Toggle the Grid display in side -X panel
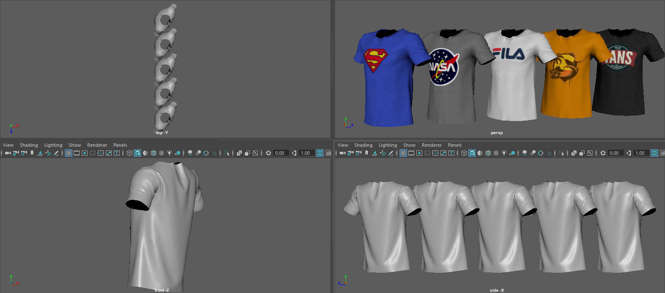Image resolution: width=665 pixels, height=293 pixels. [403, 153]
